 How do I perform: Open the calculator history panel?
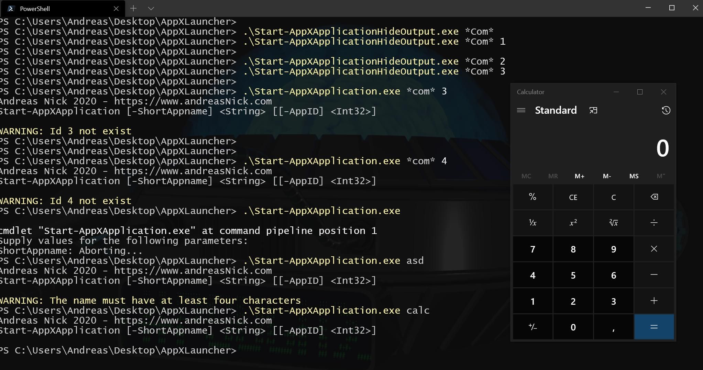coord(666,110)
